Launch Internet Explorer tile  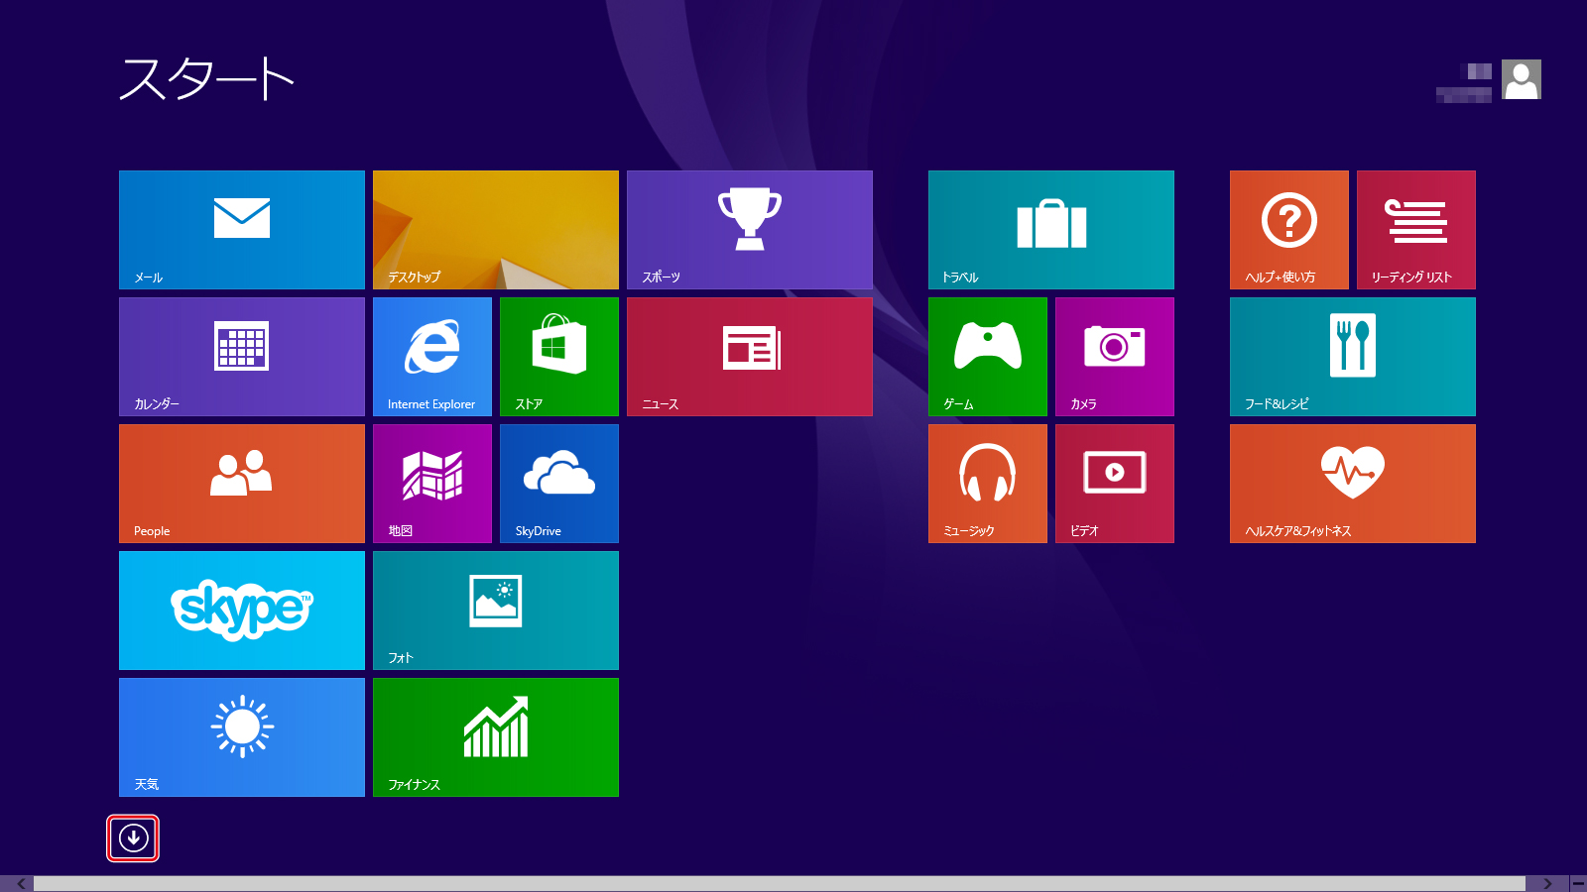432,357
